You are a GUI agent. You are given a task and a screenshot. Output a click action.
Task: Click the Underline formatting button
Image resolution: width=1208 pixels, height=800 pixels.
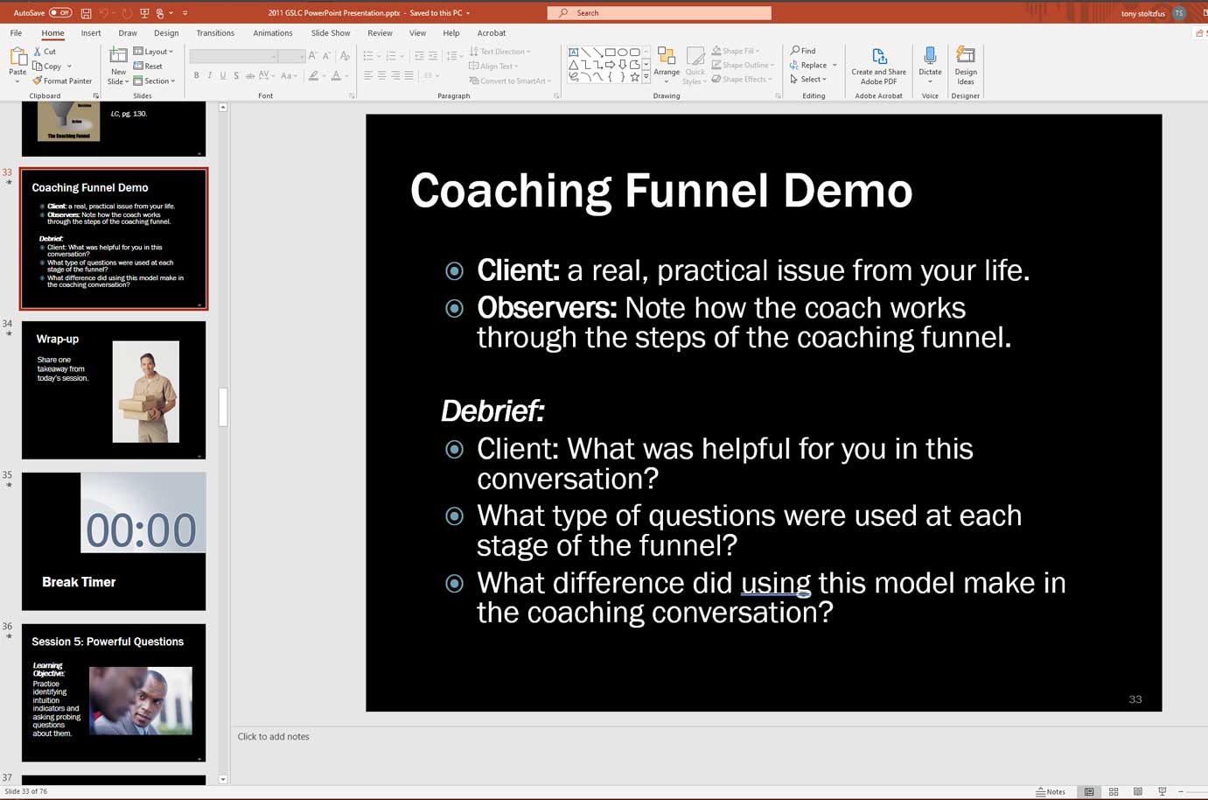(x=222, y=76)
